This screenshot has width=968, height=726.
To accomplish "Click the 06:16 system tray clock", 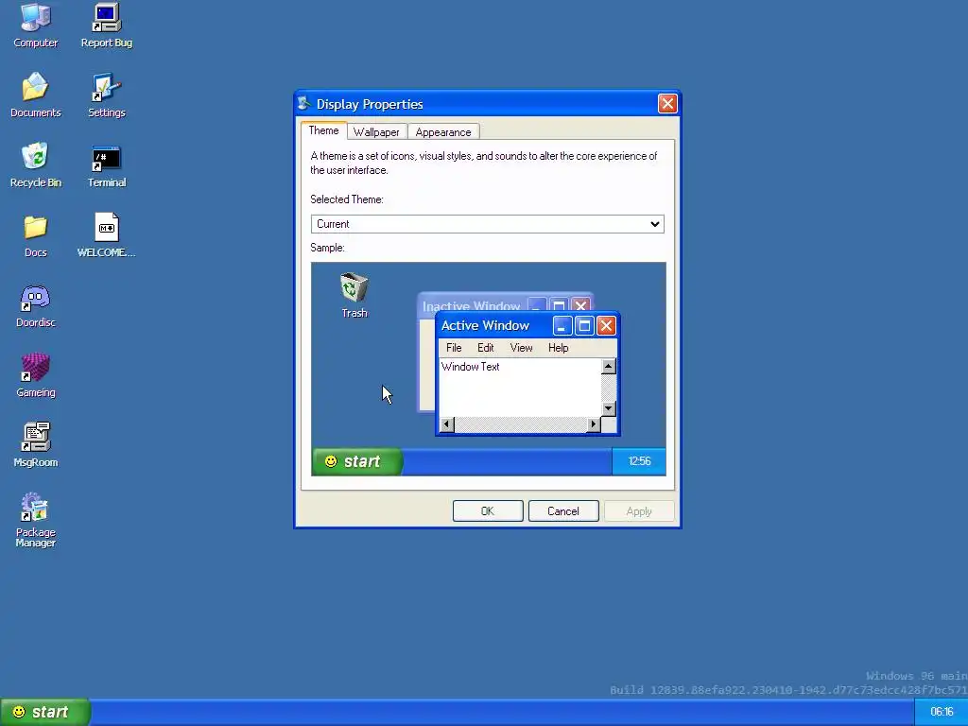I will tap(941, 713).
